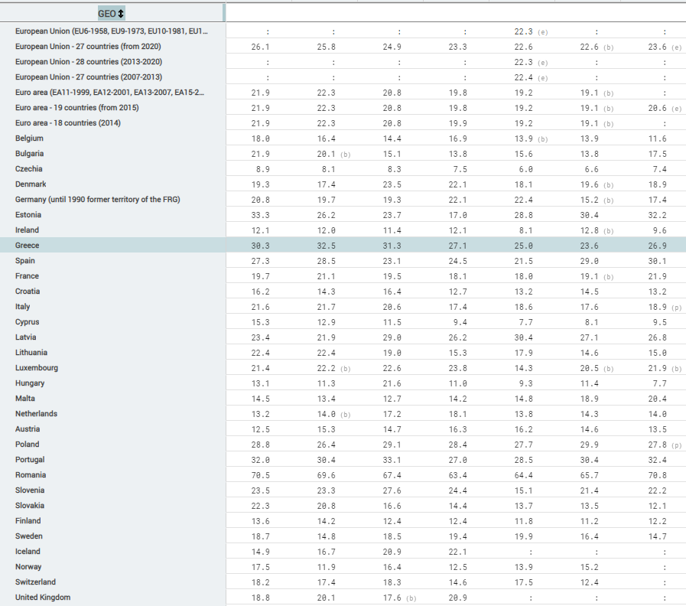Click the Norway row label
This screenshot has height=606, width=686.
(28, 568)
